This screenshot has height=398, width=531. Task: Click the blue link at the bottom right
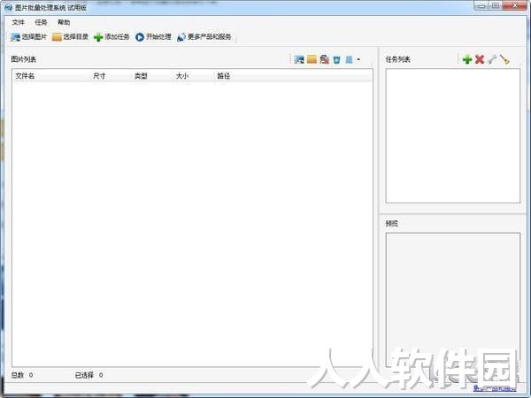click(x=495, y=388)
